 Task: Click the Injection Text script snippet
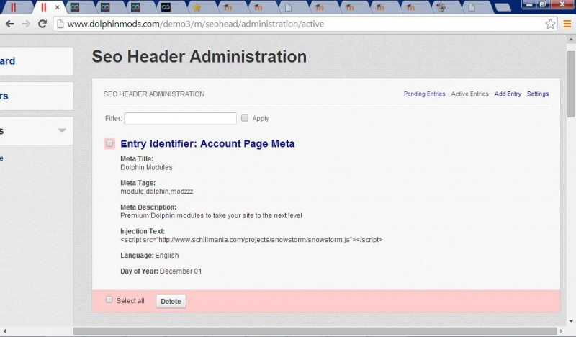[251, 240]
